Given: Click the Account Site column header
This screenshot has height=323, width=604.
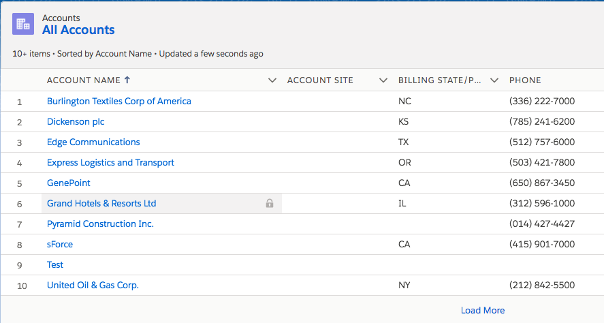Looking at the screenshot, I should click(x=320, y=80).
